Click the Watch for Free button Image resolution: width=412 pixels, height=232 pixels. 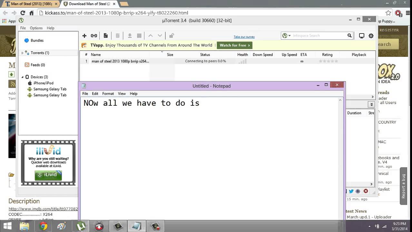(x=234, y=45)
